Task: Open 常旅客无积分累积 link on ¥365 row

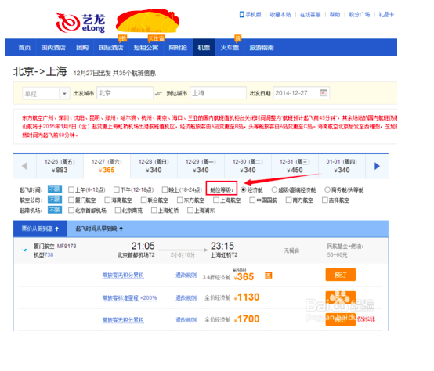Action: [123, 276]
